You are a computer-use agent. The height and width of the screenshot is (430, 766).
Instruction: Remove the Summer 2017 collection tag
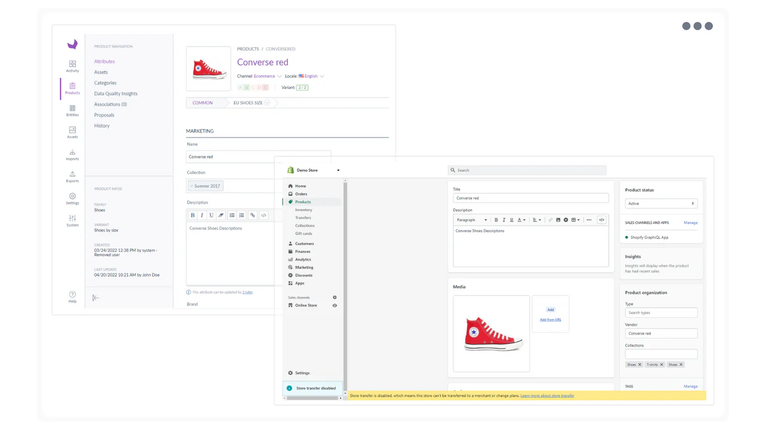(x=191, y=186)
